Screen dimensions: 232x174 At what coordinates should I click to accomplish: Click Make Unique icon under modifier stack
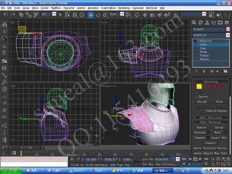(212, 71)
